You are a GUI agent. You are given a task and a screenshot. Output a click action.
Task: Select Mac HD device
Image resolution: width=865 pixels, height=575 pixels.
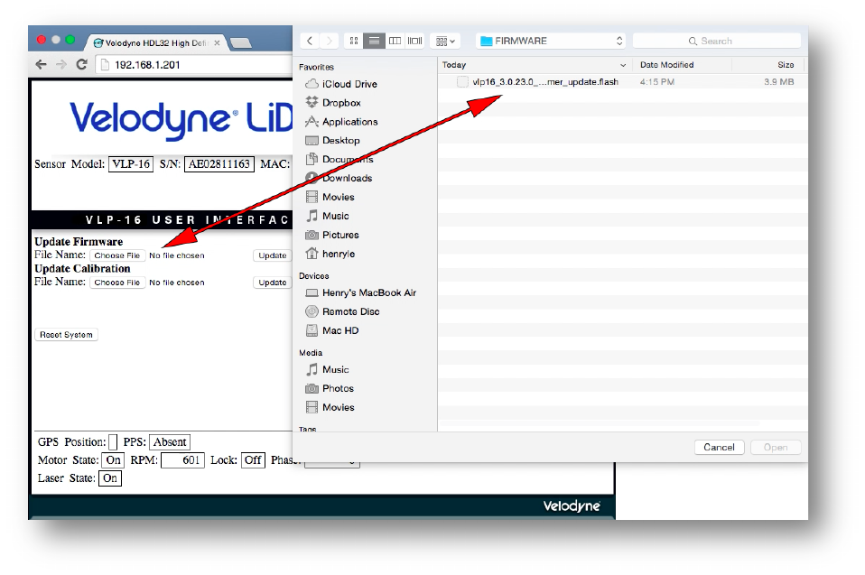pyautogui.click(x=340, y=330)
